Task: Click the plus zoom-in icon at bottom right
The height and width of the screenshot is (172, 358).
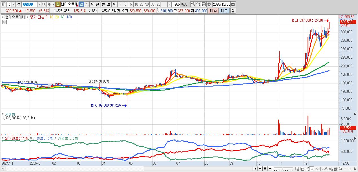Action: (350, 169)
